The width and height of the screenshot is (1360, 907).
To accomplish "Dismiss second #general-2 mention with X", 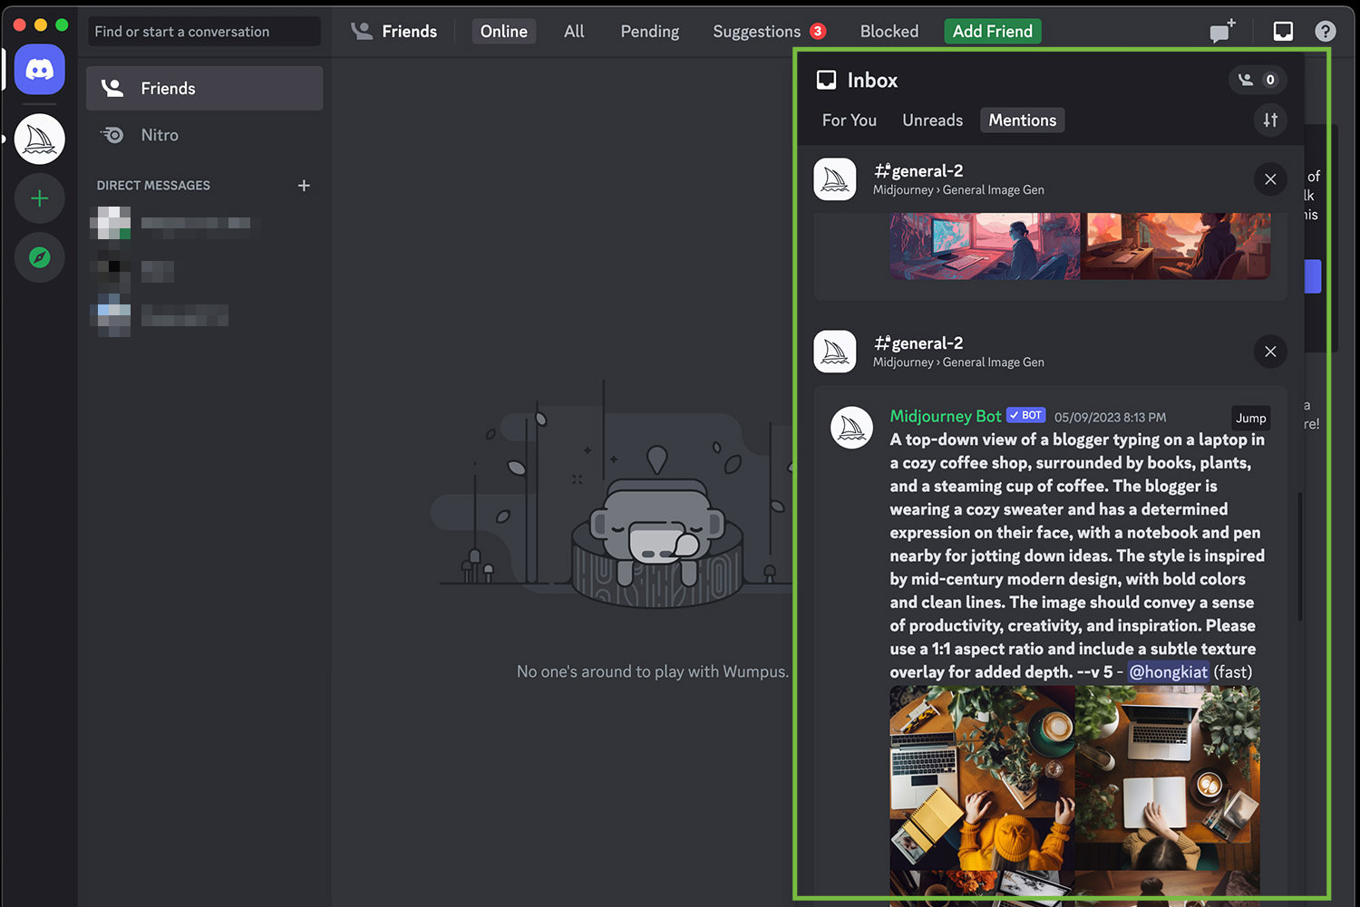I will 1270,352.
